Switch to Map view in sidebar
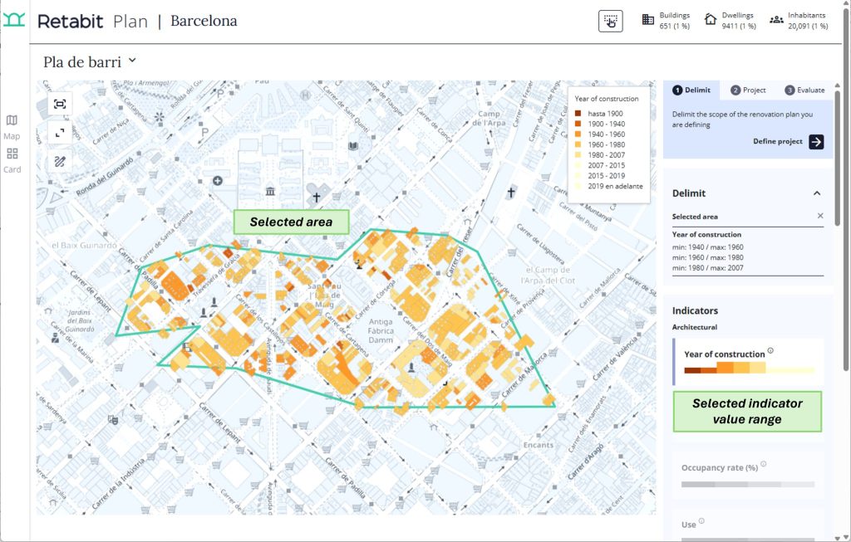851x542 pixels. tap(12, 126)
